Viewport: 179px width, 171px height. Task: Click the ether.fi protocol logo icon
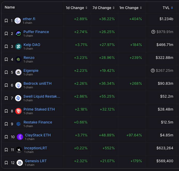(x=18, y=21)
